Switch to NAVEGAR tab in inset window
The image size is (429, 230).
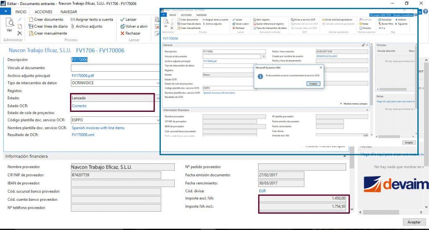202,15
